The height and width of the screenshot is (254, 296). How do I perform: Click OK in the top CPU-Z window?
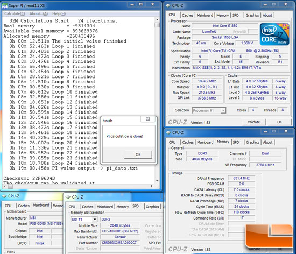[x=279, y=122]
